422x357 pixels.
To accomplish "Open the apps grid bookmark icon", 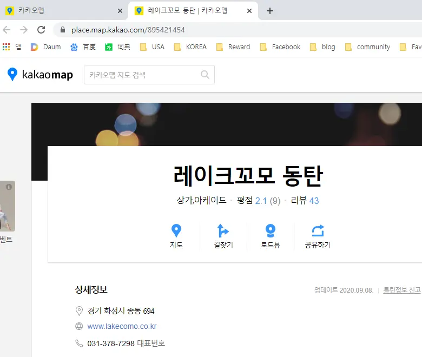I will (x=6, y=47).
